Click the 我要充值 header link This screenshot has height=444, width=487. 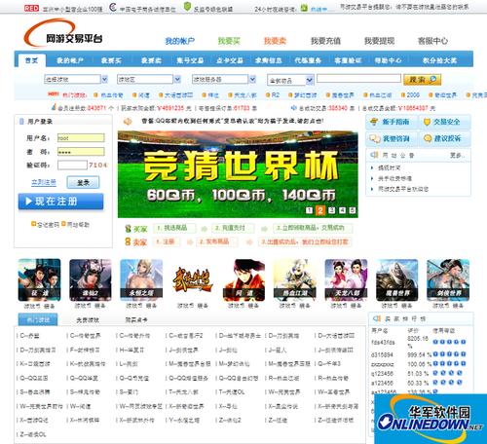point(325,41)
